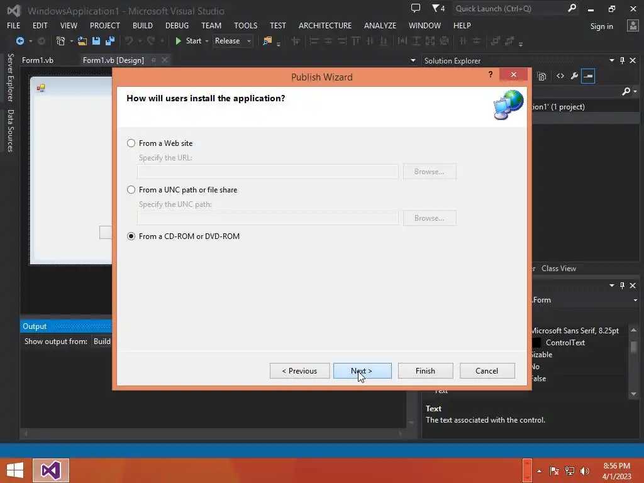Open the document tab list dropdown arrow
644x483 pixels.
[413, 60]
